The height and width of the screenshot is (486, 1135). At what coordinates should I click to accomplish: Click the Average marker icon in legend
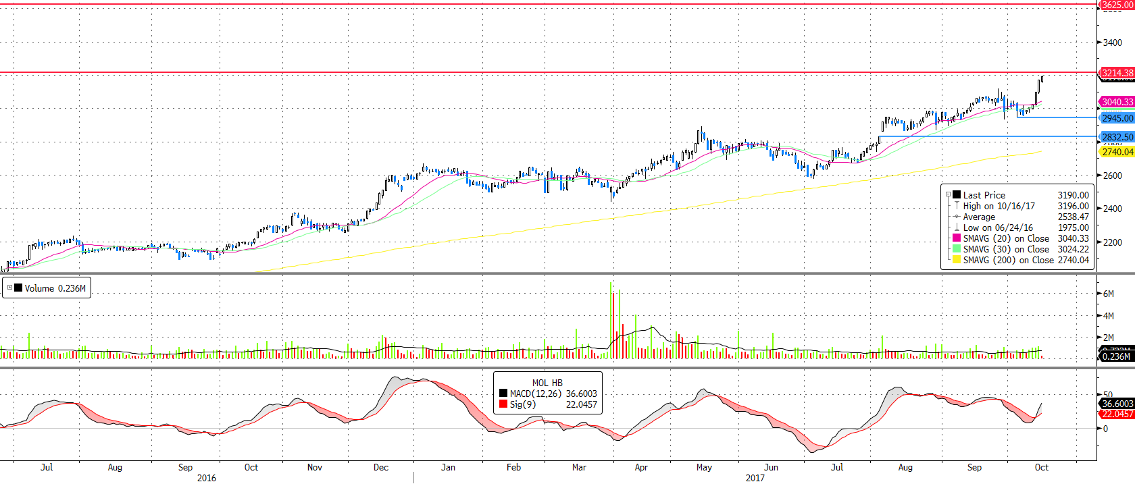(x=957, y=217)
